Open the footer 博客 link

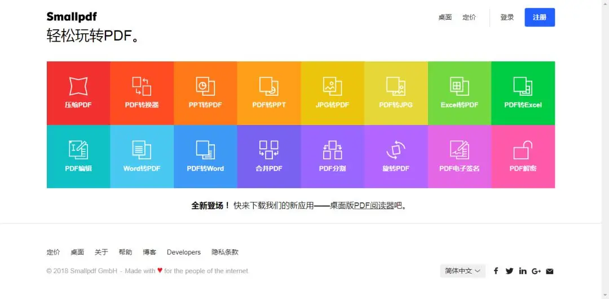[149, 252]
